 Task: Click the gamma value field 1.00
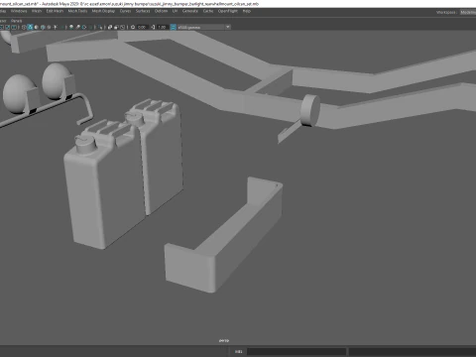pos(162,27)
